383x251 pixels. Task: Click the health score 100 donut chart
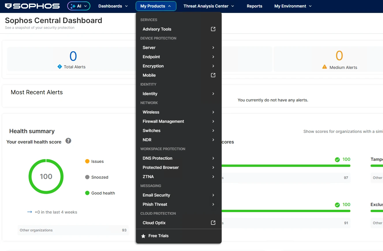[x=46, y=176]
